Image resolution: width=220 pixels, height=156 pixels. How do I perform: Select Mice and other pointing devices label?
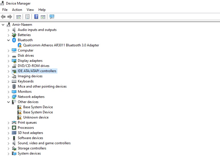[42, 86]
